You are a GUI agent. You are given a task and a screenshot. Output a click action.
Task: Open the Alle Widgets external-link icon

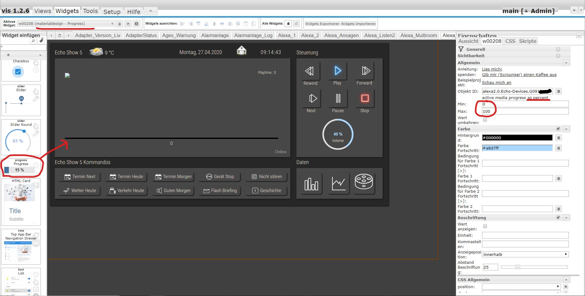click(296, 24)
